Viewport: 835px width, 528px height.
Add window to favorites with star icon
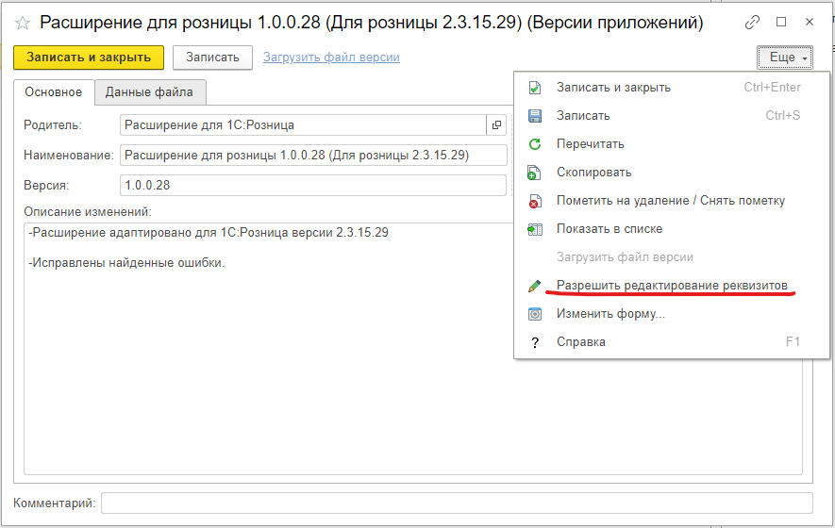coord(23,23)
